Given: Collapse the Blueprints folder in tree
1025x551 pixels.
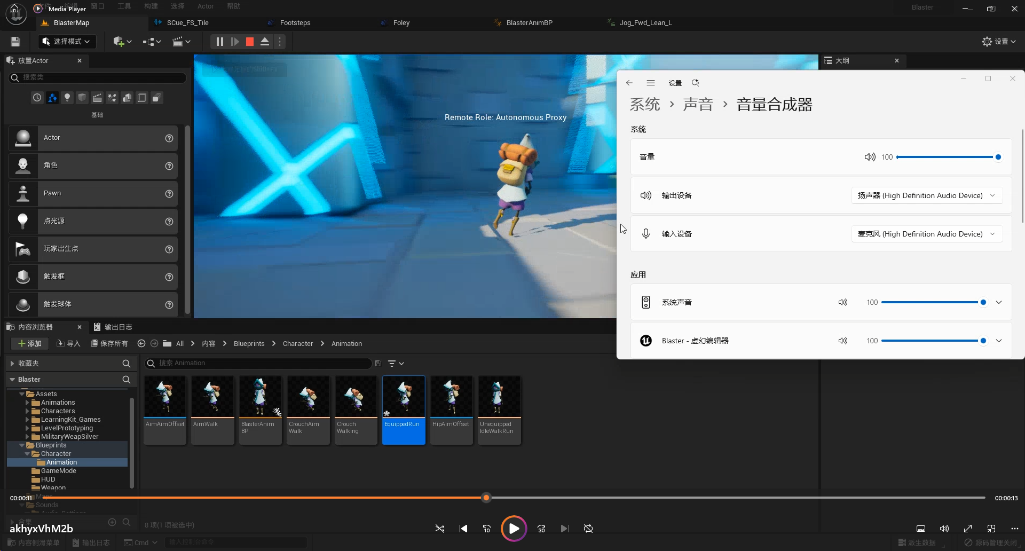Looking at the screenshot, I should coord(22,445).
